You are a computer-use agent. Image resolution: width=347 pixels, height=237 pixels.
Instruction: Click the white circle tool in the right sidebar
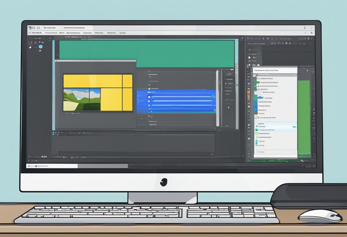click(x=249, y=58)
